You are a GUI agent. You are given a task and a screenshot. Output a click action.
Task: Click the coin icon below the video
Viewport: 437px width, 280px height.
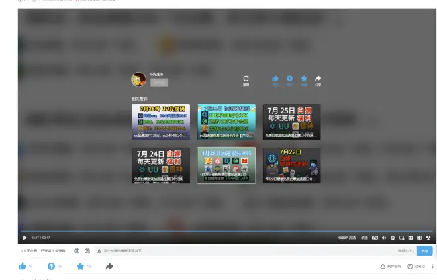(51, 266)
